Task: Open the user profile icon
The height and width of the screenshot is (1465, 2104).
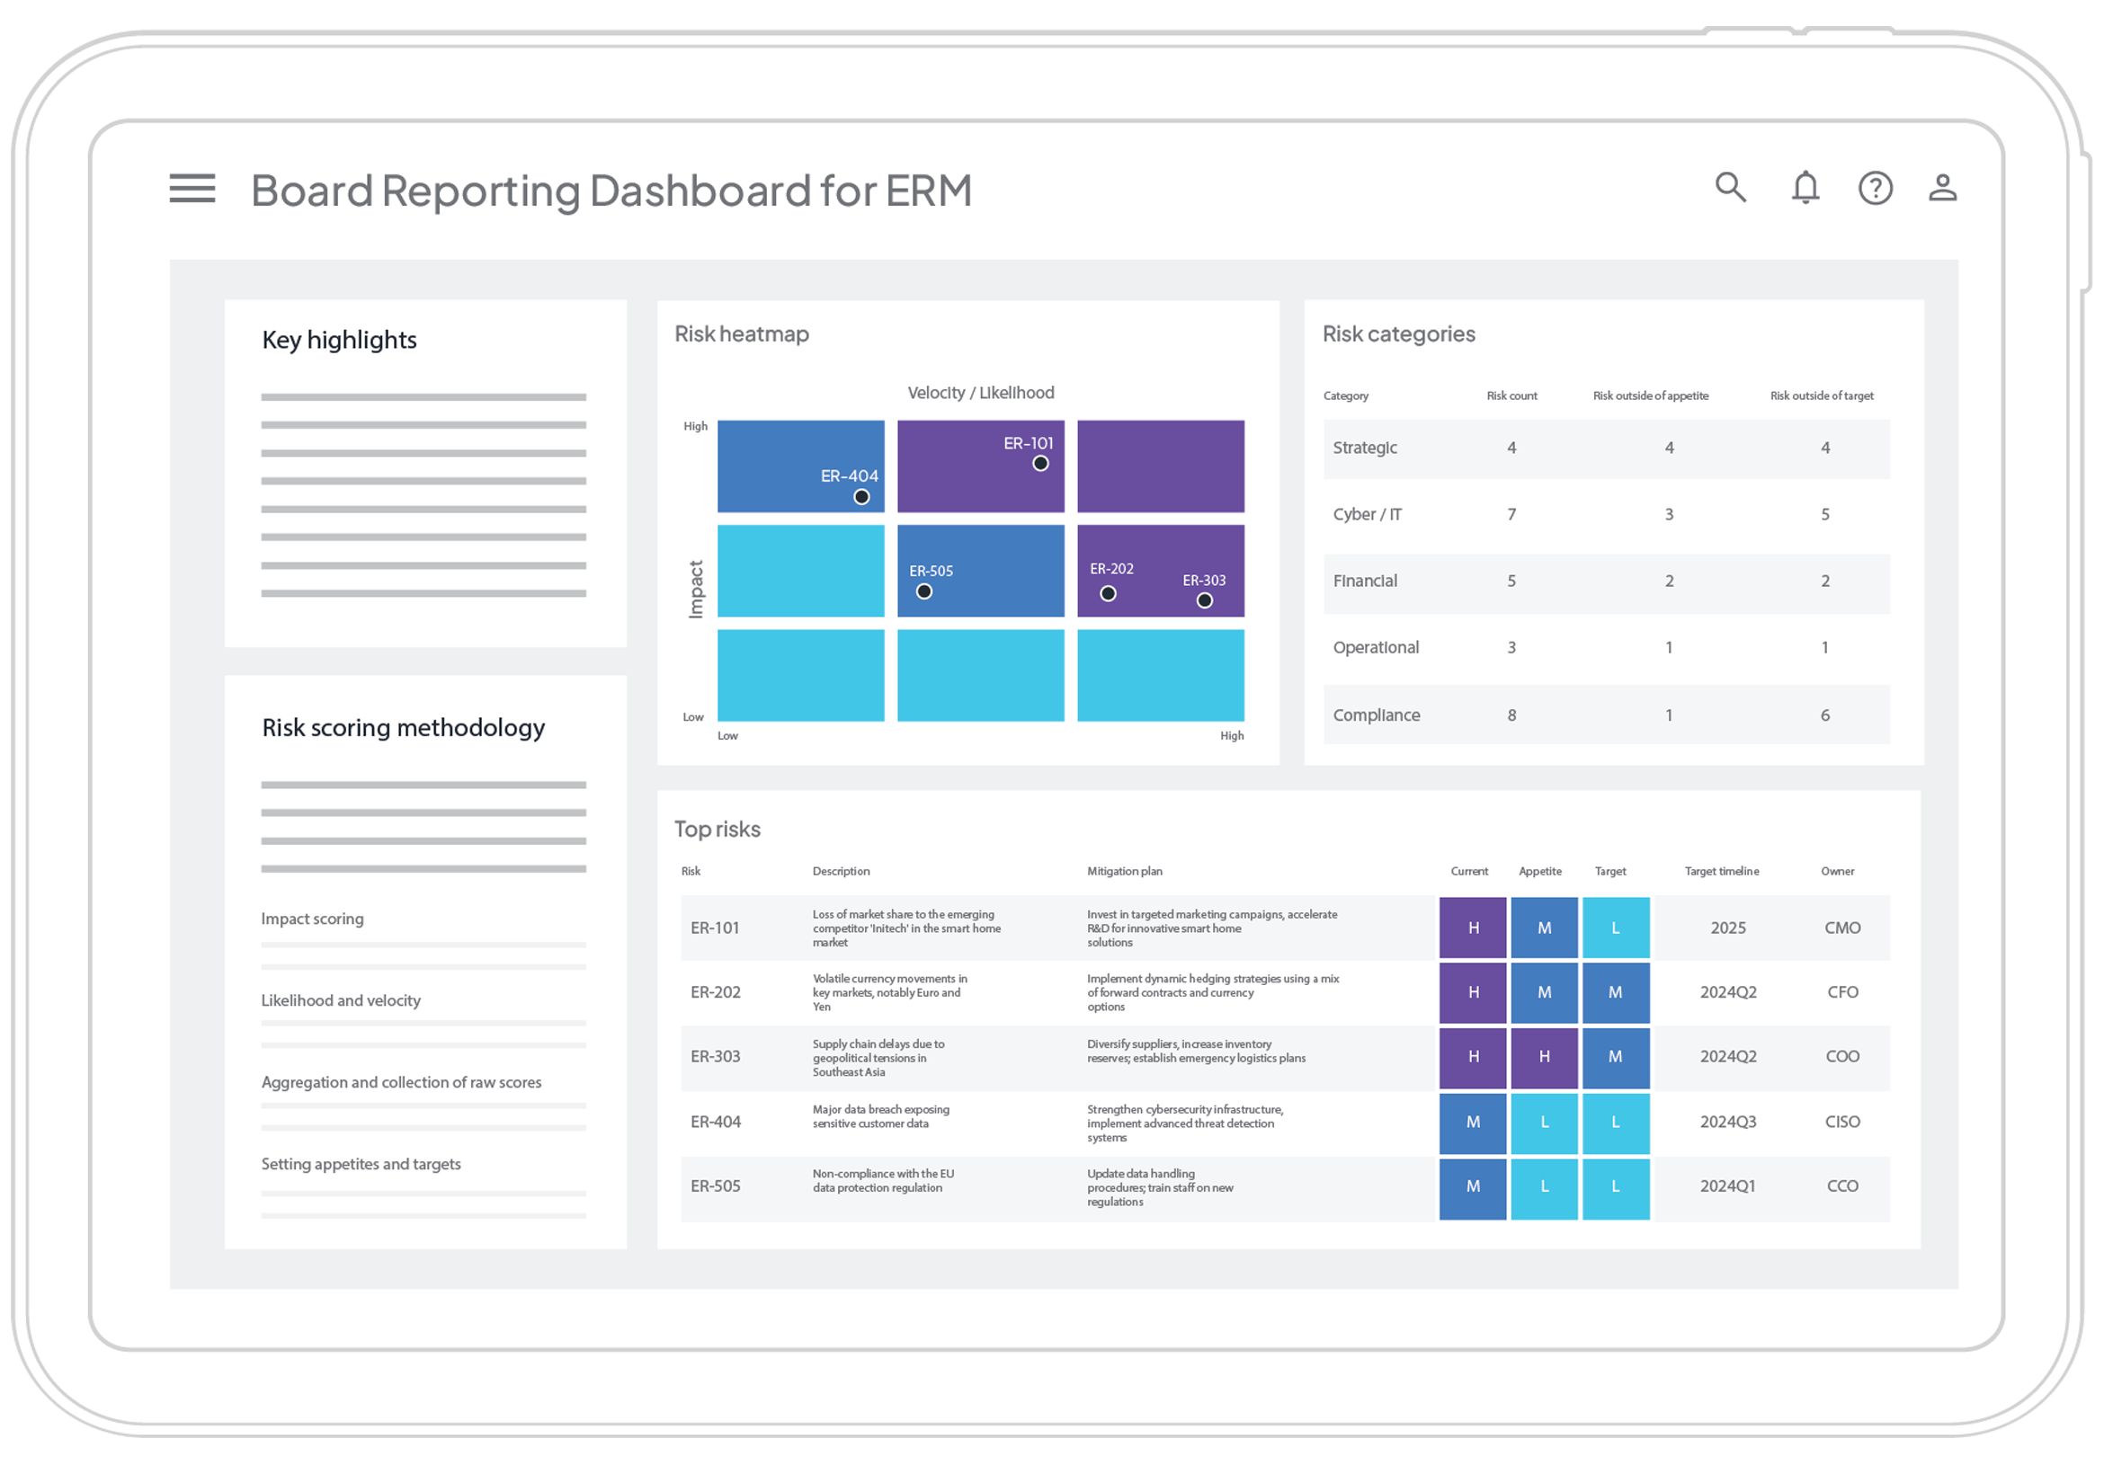Action: pyautogui.click(x=1943, y=188)
